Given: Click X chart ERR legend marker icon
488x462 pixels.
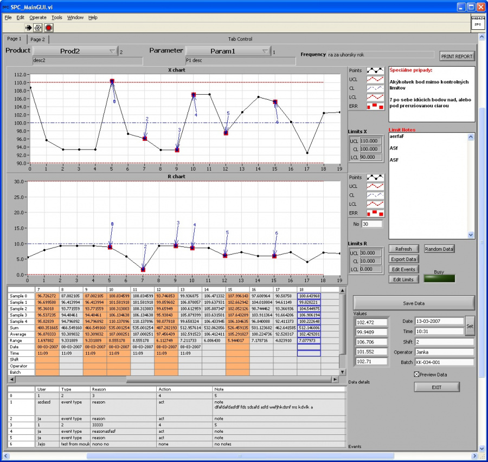Looking at the screenshot, I should 375,106.
